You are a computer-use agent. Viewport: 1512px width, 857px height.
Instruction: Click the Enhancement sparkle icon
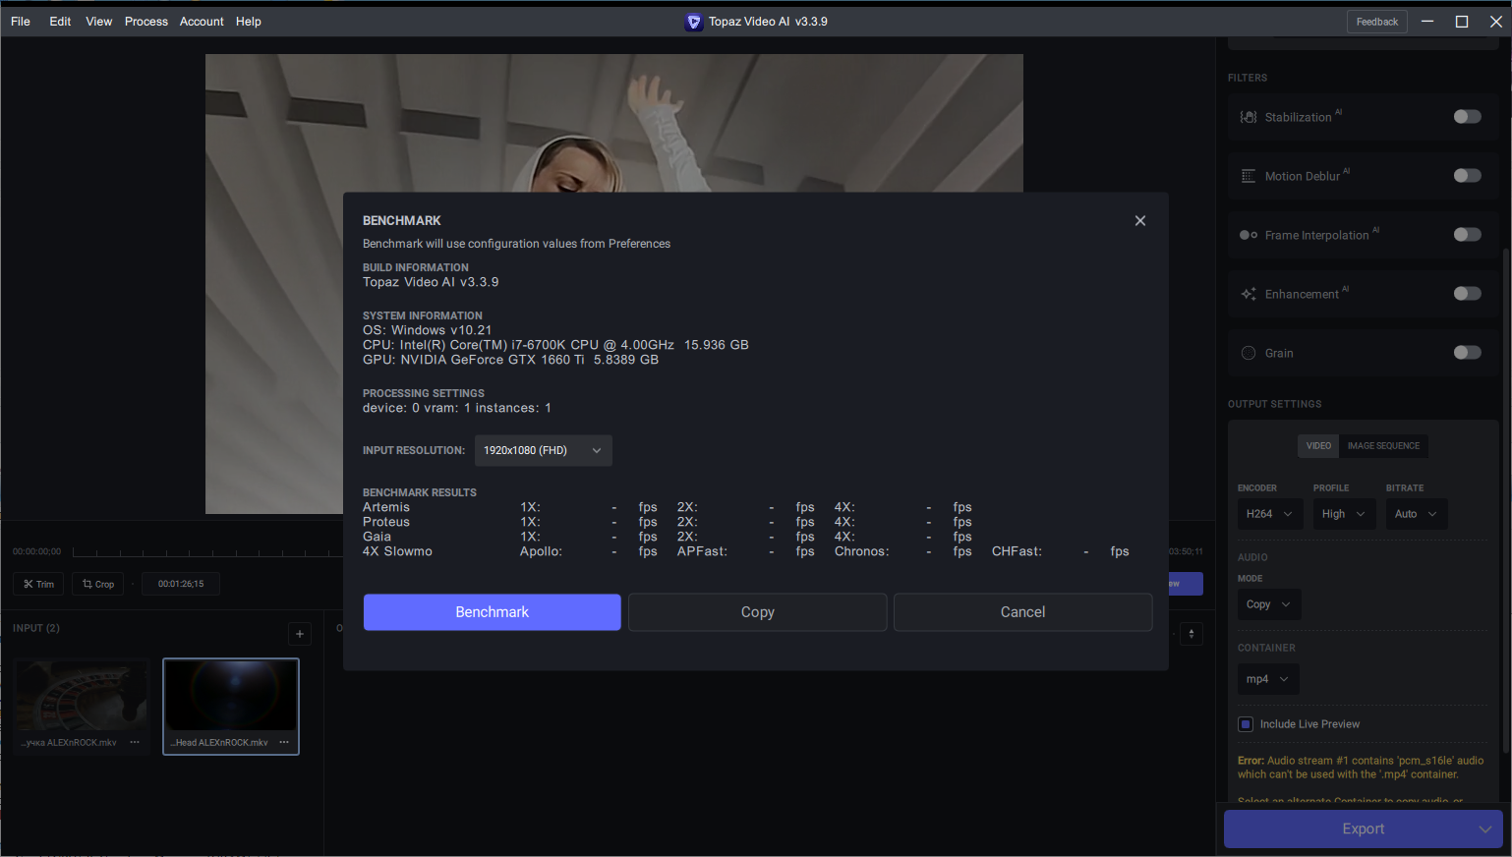point(1249,294)
